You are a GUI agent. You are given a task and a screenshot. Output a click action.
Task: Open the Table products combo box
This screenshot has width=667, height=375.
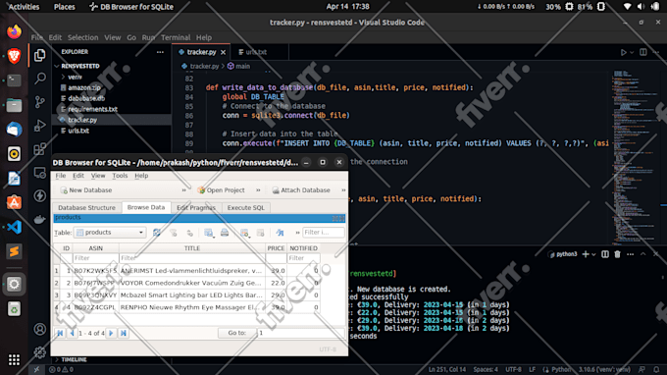[110, 233]
